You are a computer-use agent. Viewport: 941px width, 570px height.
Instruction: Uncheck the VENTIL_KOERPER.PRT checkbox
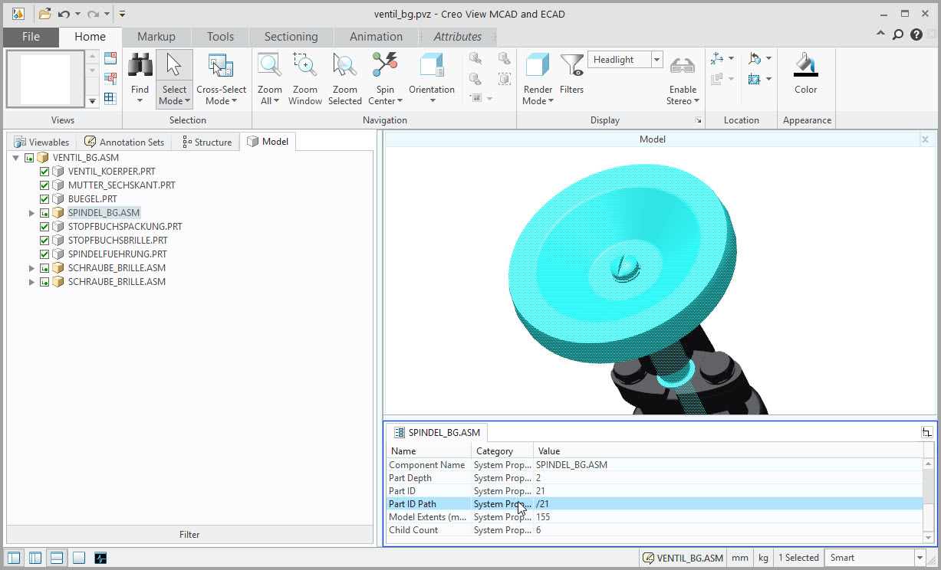[44, 172]
